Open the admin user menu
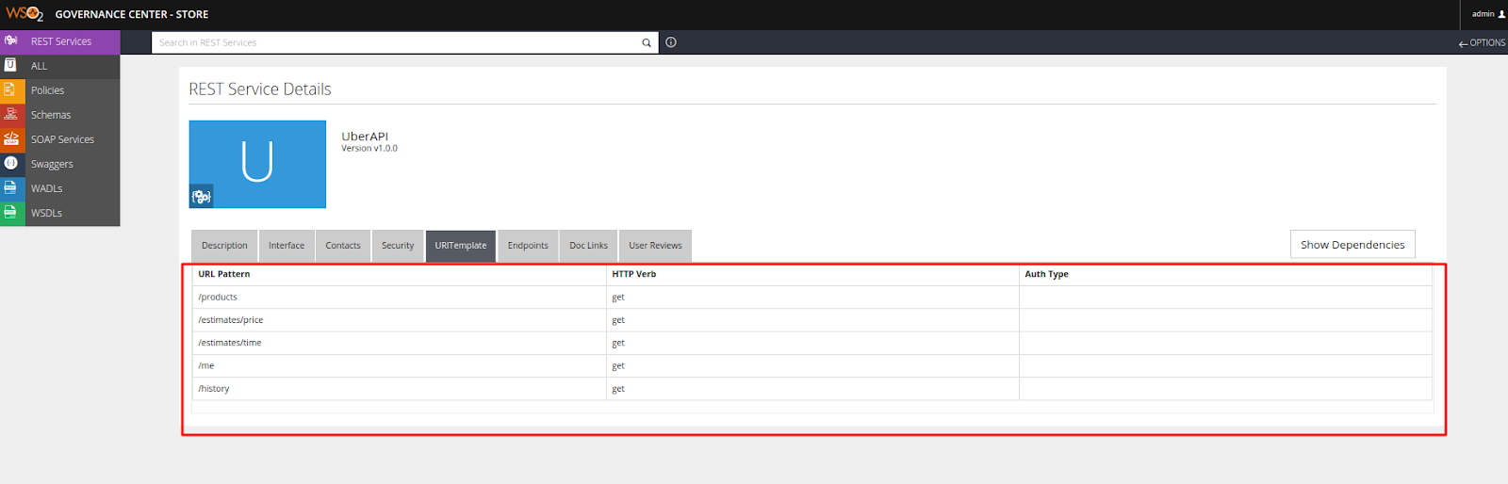Image resolution: width=1508 pixels, height=484 pixels. coord(1488,14)
